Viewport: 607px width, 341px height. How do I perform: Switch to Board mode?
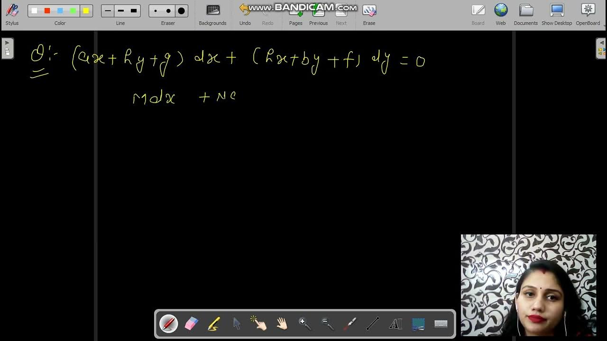click(x=478, y=15)
